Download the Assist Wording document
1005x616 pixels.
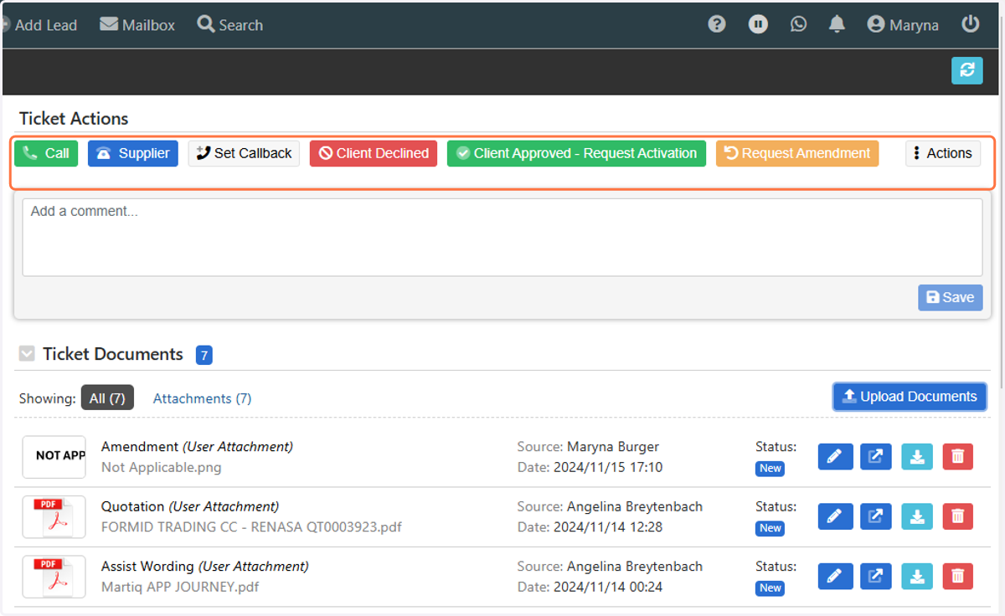917,576
